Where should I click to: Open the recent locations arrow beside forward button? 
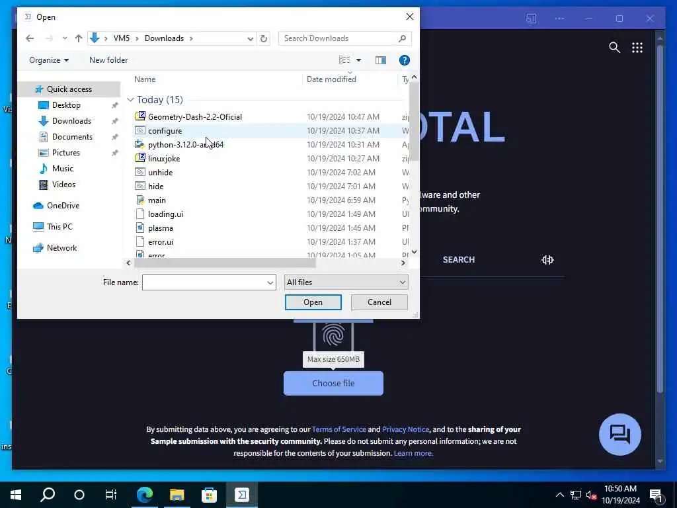tap(65, 38)
